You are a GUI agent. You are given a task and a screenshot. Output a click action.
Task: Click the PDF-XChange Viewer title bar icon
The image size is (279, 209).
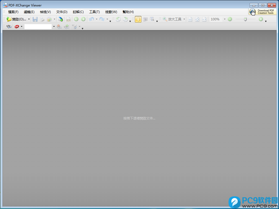click(5, 5)
